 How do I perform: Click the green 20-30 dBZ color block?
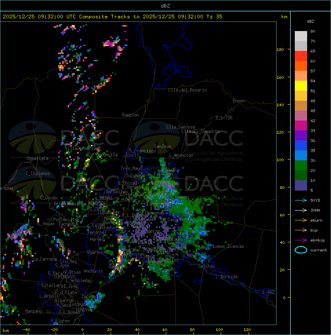tap(301, 166)
